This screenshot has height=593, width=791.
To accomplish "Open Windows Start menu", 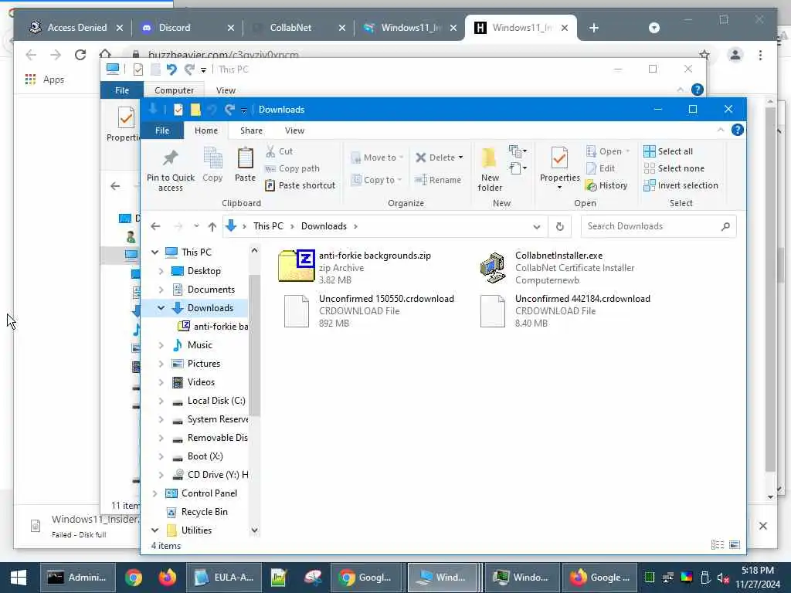I will 19,578.
